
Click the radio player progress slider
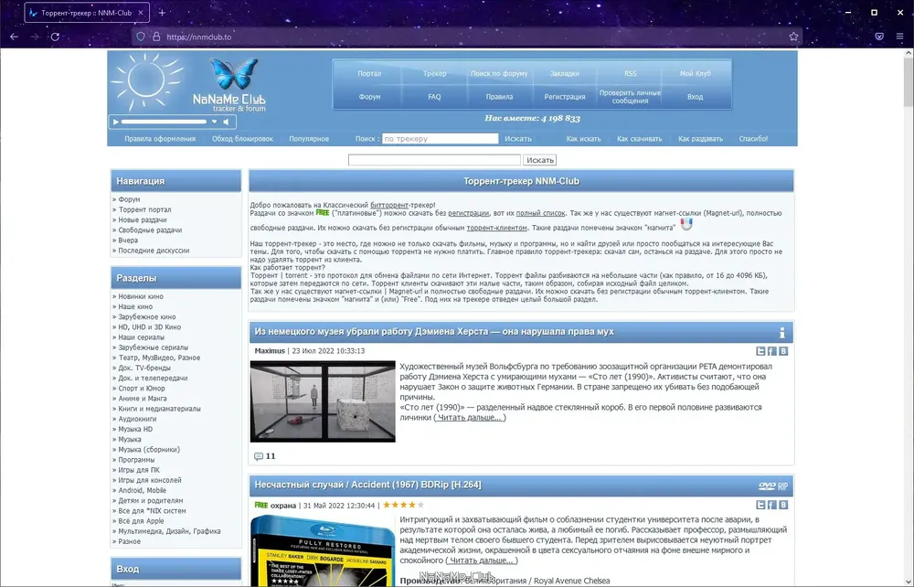pyautogui.click(x=164, y=122)
